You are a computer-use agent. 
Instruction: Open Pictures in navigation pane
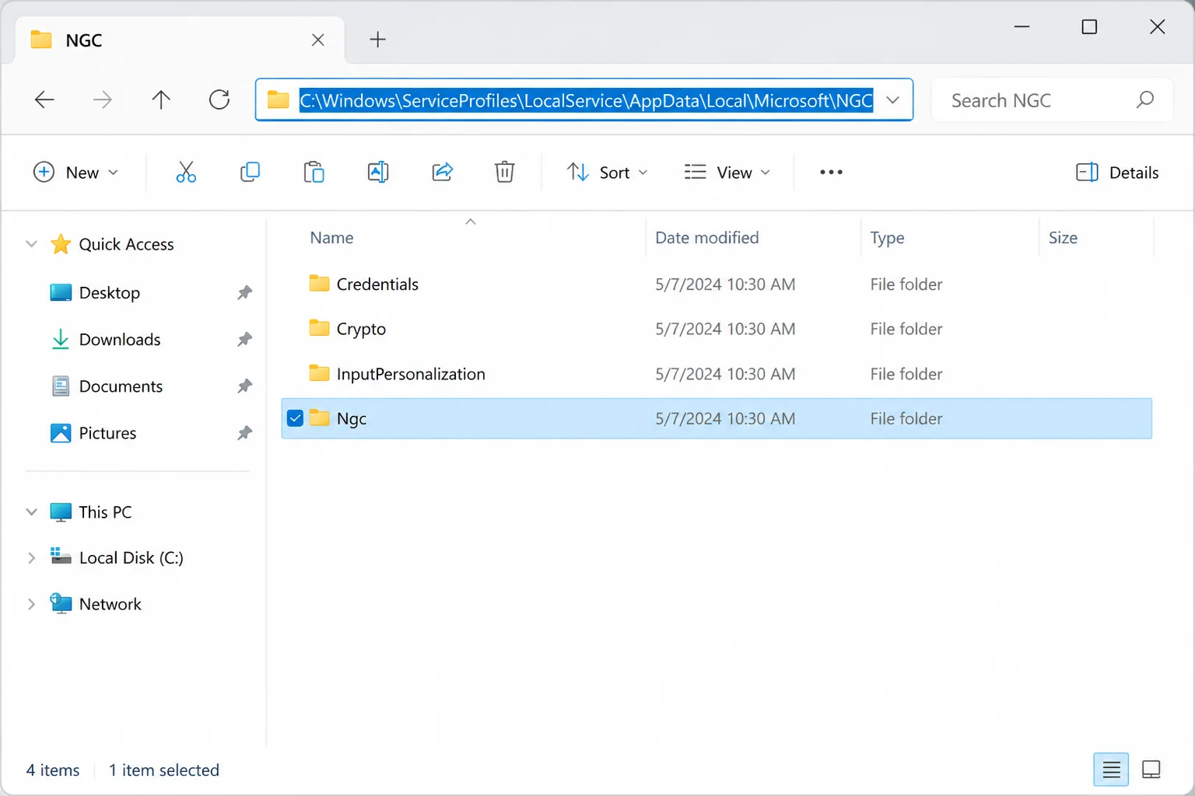pos(107,432)
